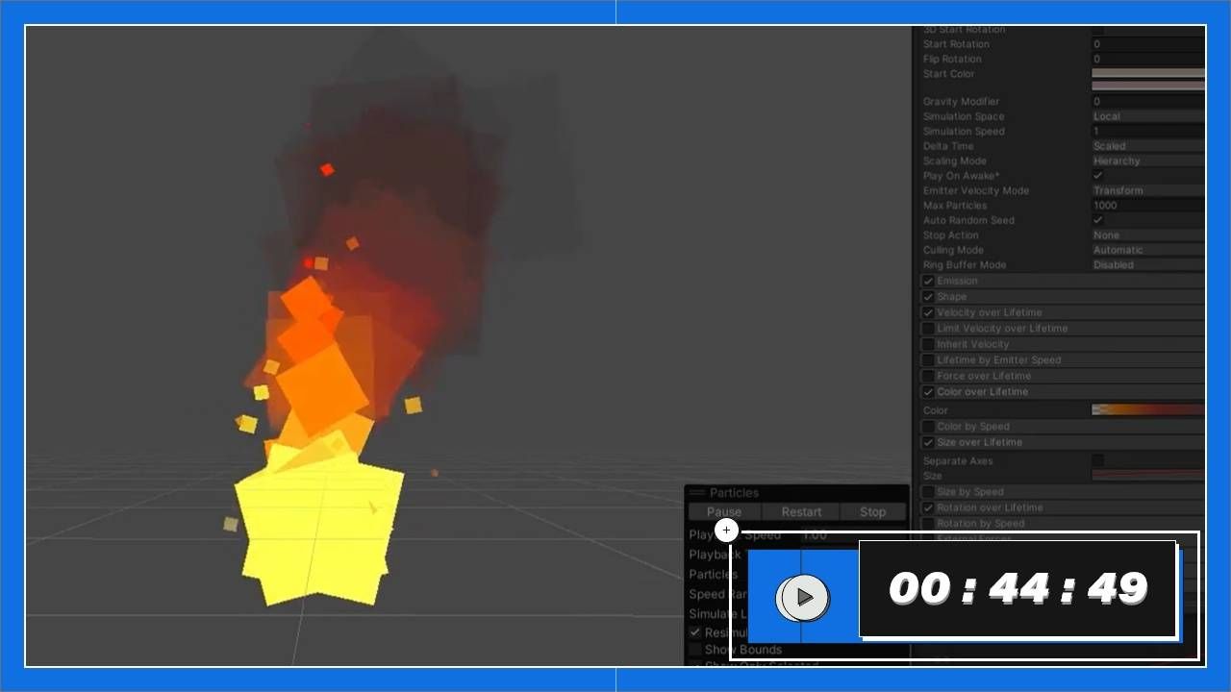Click the round plus icon on overlay
Viewport: 1231px width, 692px height.
(x=726, y=530)
